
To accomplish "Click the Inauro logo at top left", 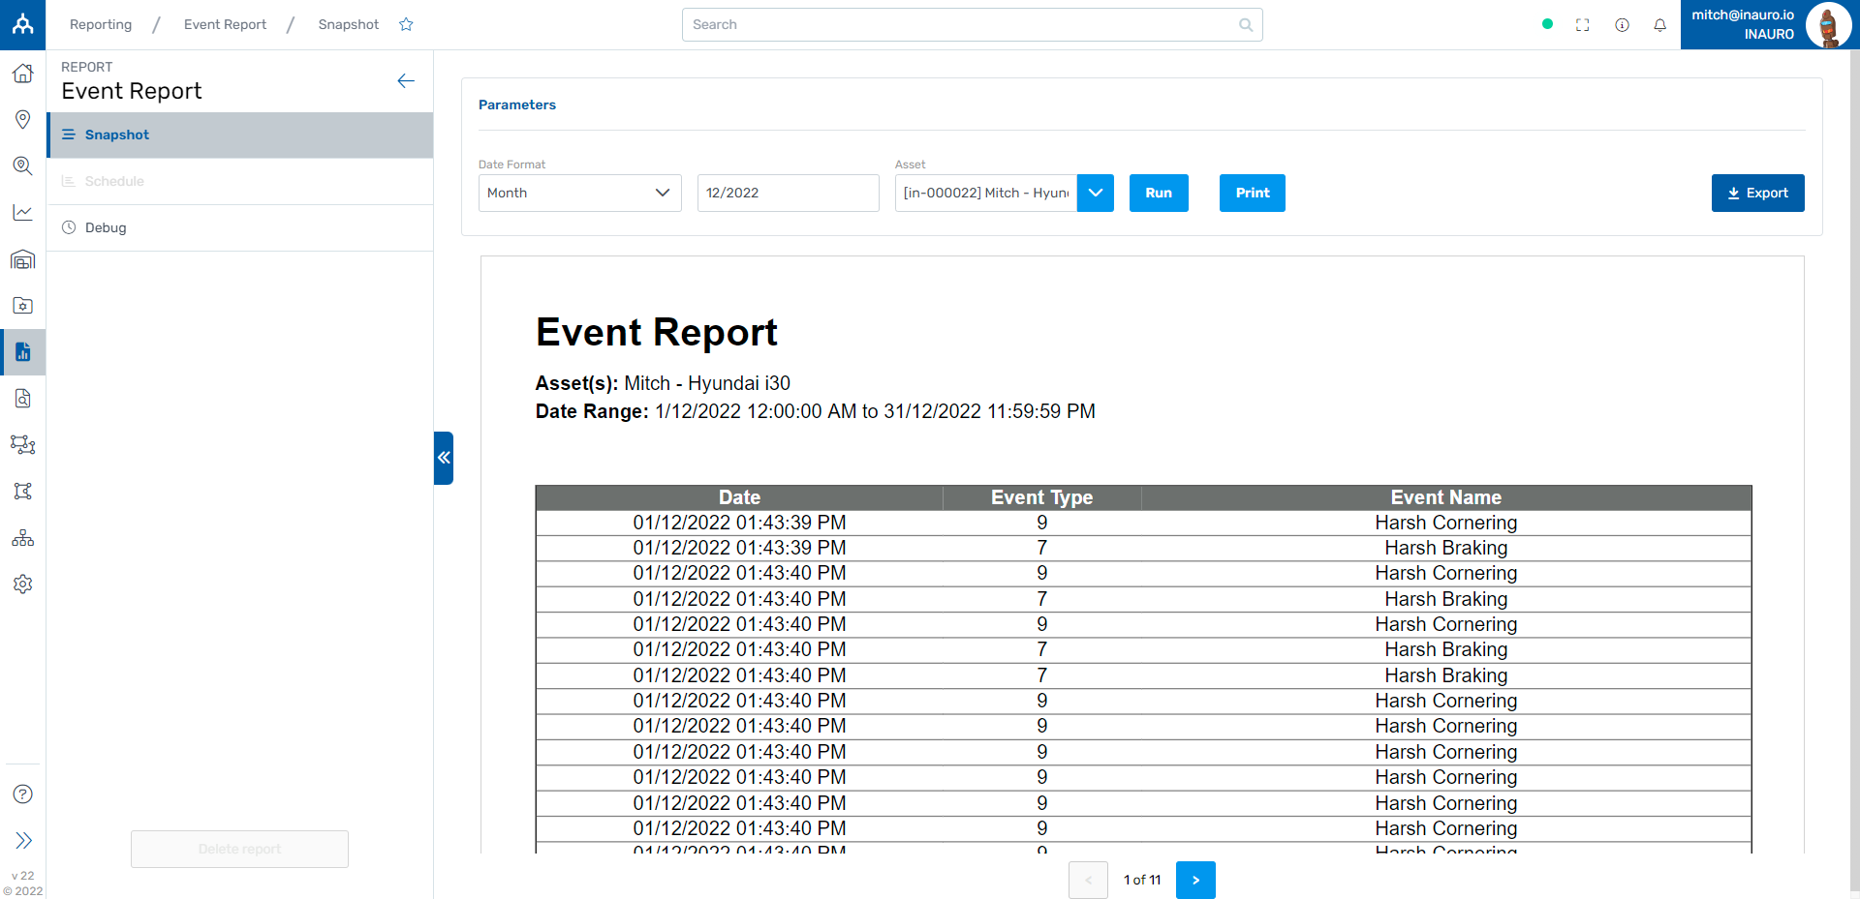I will [22, 24].
